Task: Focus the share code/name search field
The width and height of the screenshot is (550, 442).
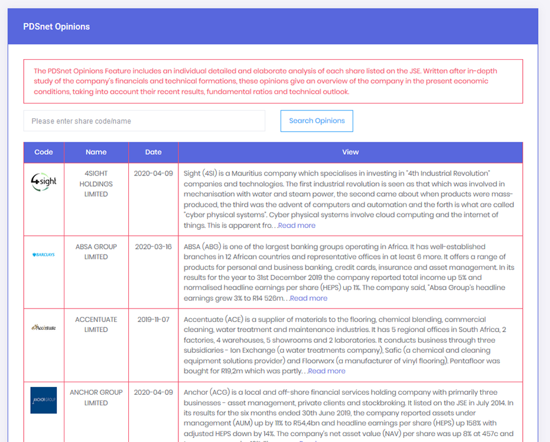Action: tap(144, 121)
